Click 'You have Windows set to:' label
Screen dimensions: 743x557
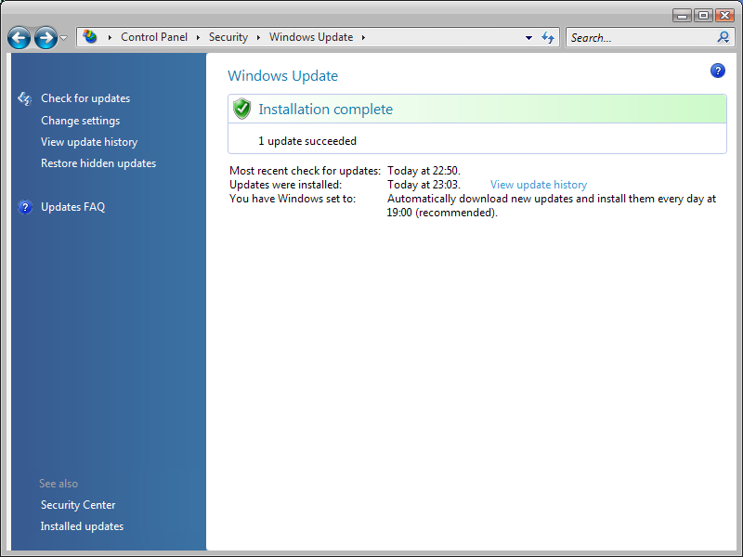click(x=293, y=199)
